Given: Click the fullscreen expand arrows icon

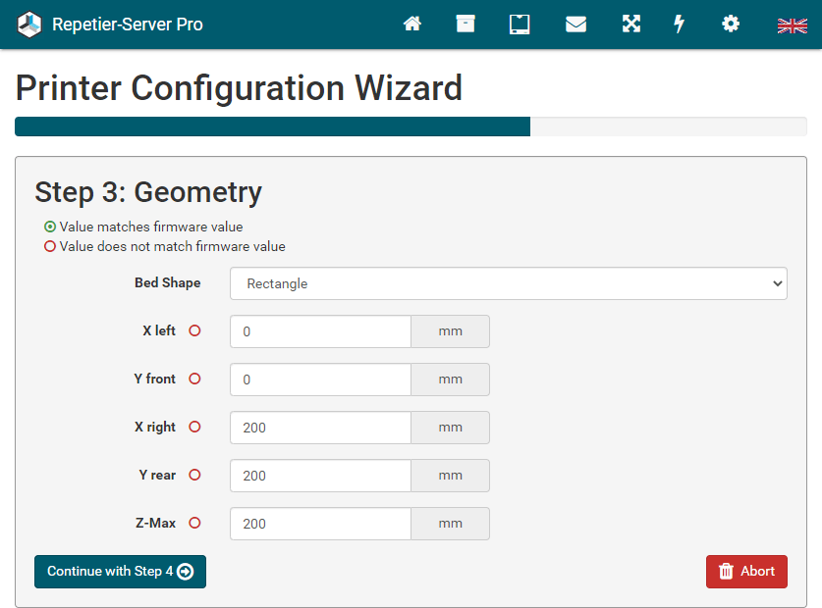Looking at the screenshot, I should pyautogui.click(x=630, y=25).
